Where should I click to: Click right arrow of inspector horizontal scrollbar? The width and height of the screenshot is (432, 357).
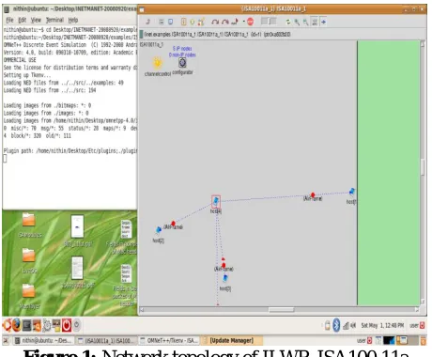(x=417, y=310)
